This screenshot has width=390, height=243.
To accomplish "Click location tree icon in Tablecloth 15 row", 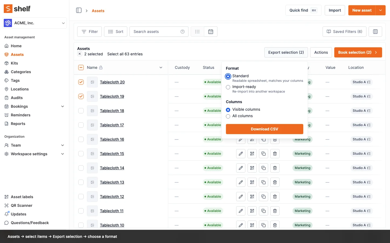I will 369,154.
